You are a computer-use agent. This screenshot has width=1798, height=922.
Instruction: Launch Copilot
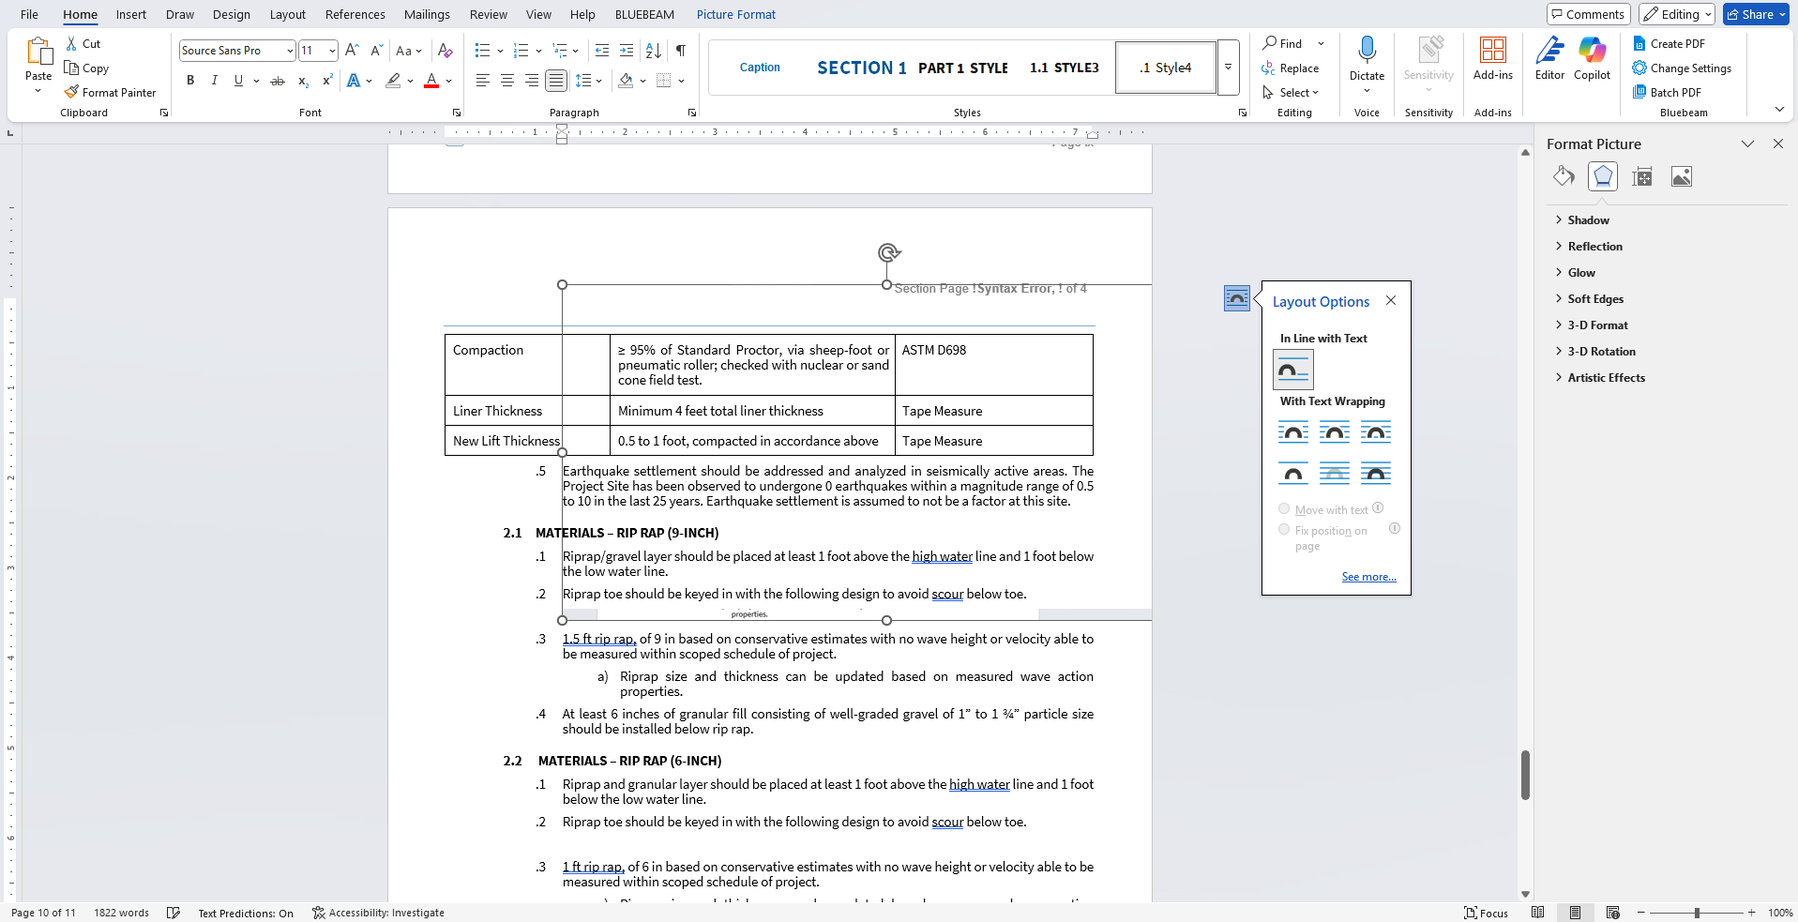(1592, 58)
